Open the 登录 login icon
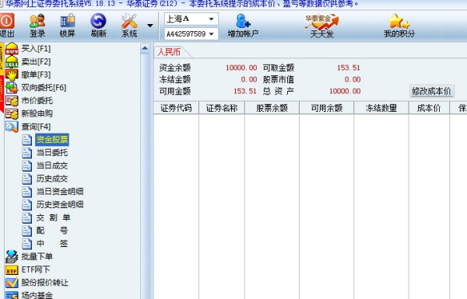The width and height of the screenshot is (467, 299). pos(37,21)
